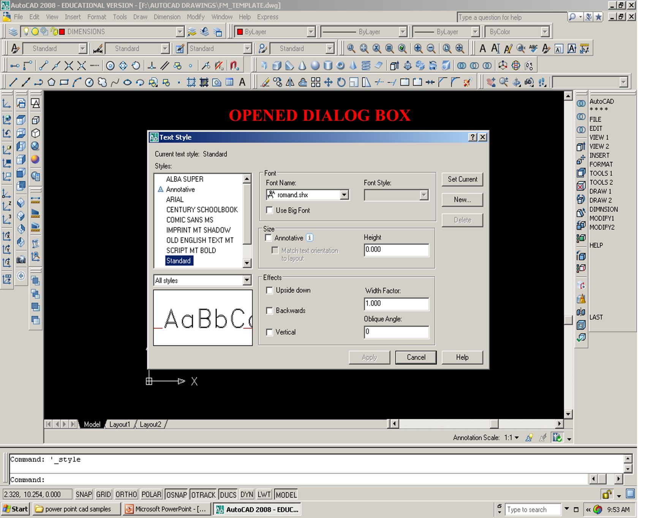This screenshot has height=518, width=648.
Task: Open the All styles filter dropdown
Action: click(x=247, y=280)
